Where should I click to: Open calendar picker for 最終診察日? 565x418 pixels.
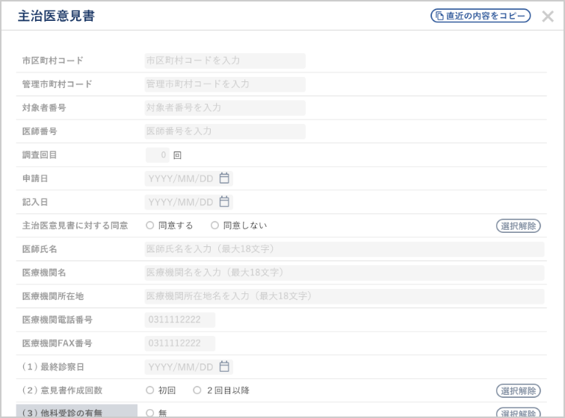pyautogui.click(x=224, y=367)
